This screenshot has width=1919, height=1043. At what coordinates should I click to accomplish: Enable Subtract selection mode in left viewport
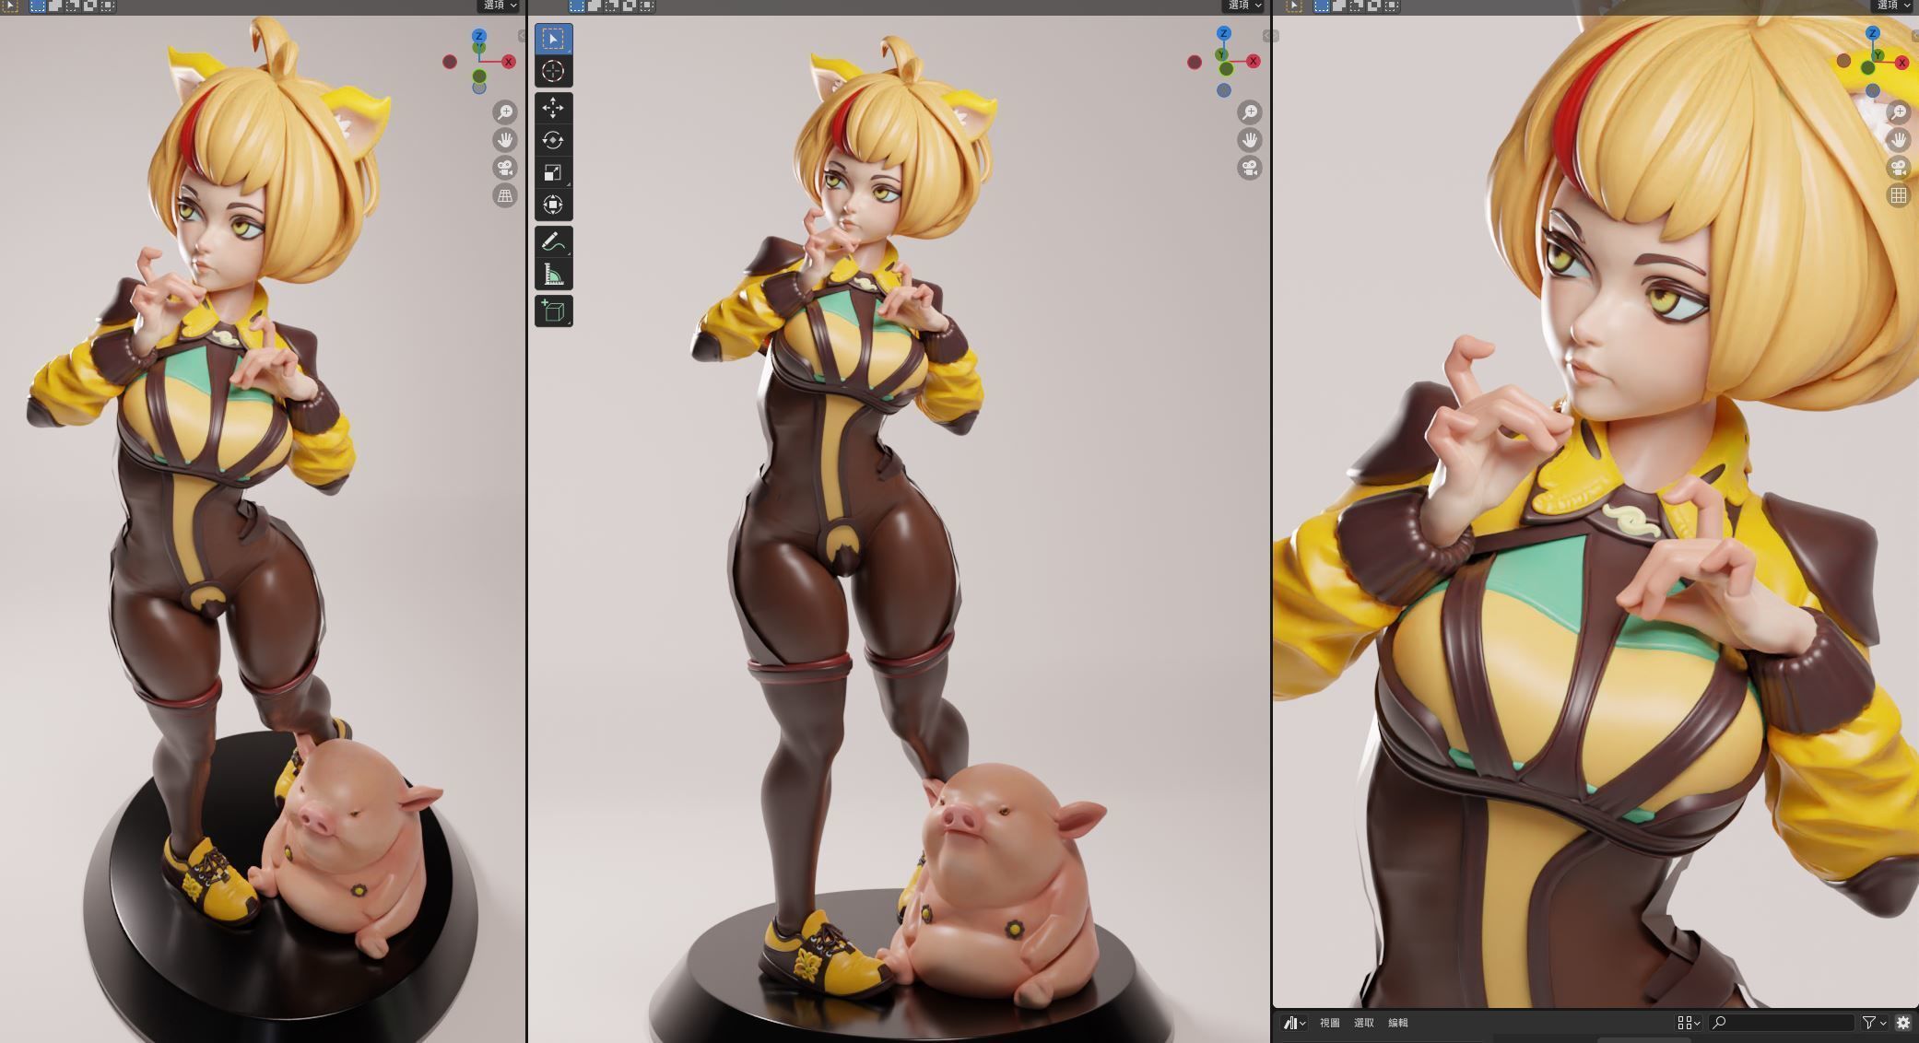(x=73, y=6)
